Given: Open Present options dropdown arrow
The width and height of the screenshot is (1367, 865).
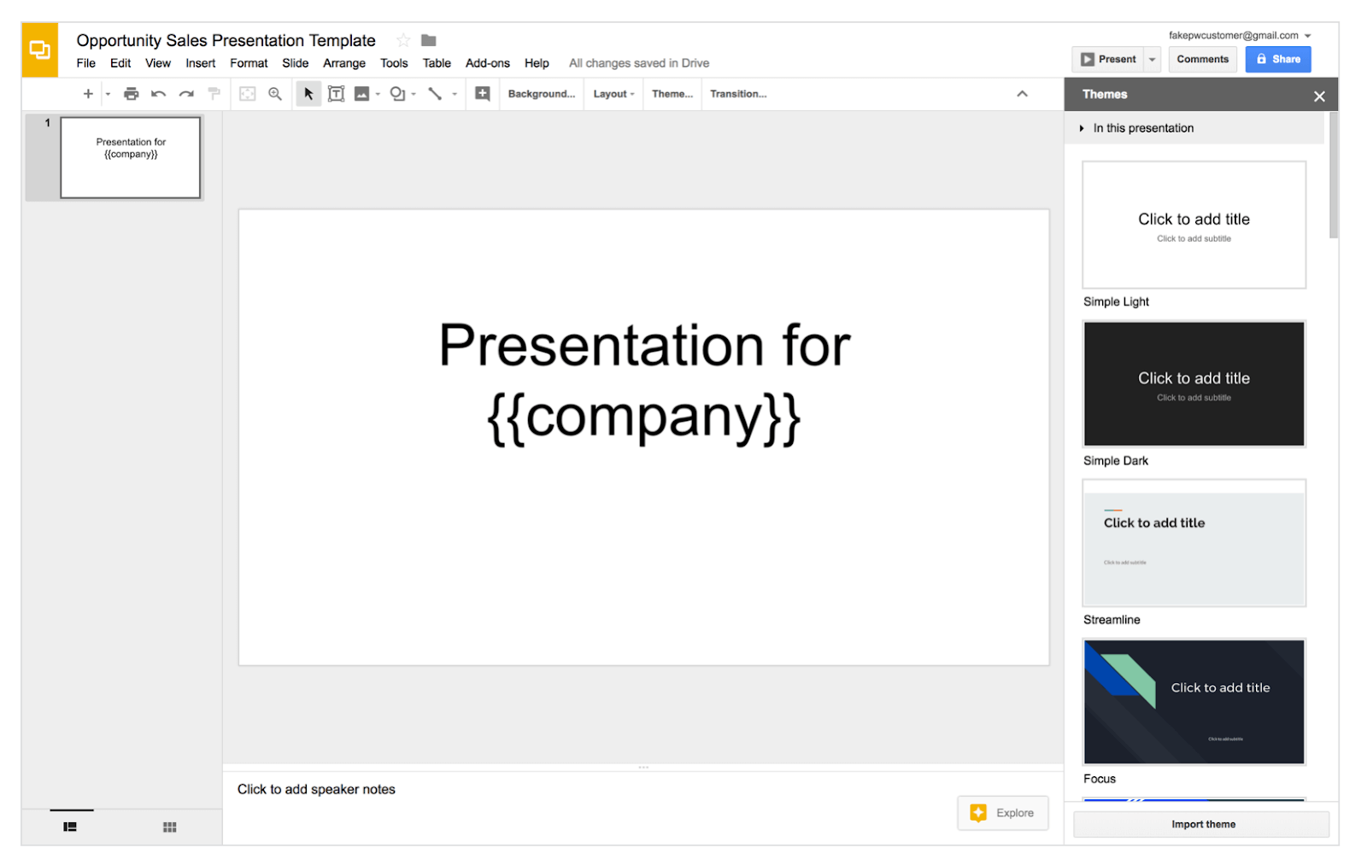Looking at the screenshot, I should (1152, 59).
